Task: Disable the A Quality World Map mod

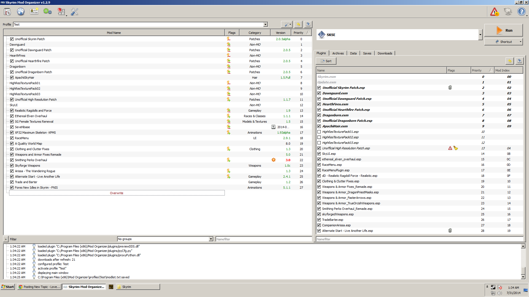Action: (x=12, y=144)
